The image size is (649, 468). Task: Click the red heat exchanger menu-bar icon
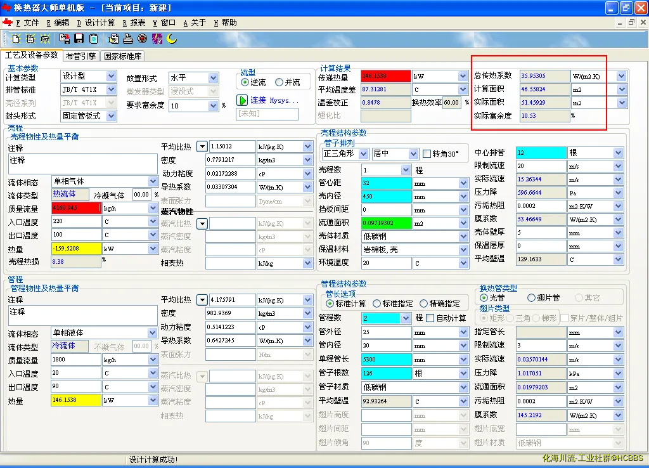pyautogui.click(x=7, y=22)
